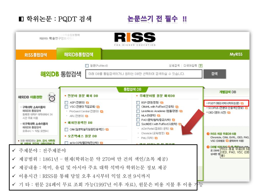The image size is (262, 196).
Task: Check the arXiv checkbox
Action: point(67,143)
